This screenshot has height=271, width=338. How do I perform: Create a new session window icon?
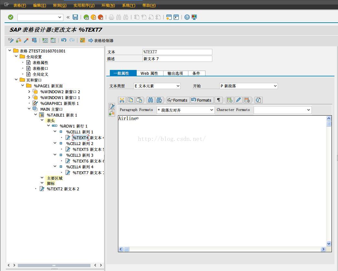point(169,17)
